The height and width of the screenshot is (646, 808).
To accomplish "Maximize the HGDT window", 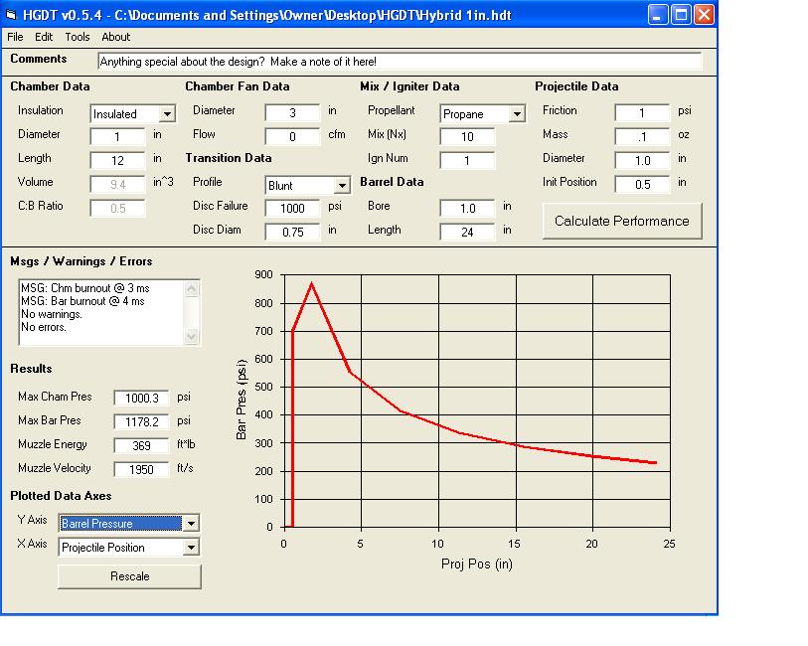I will pyautogui.click(x=681, y=14).
